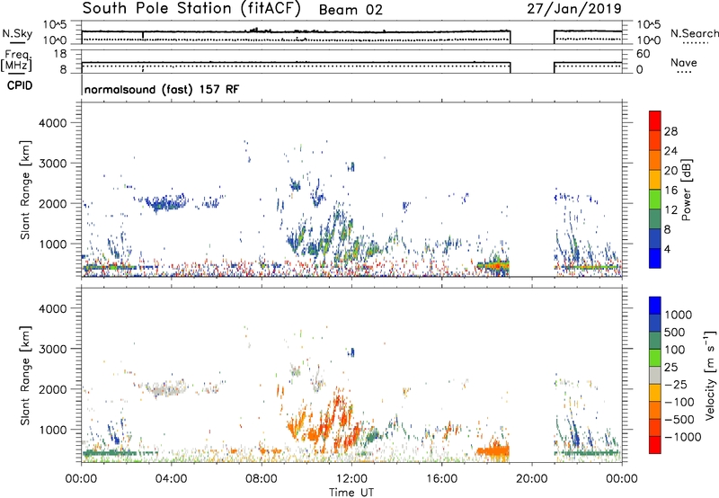Click the 'Beam 02' label

click(351, 10)
